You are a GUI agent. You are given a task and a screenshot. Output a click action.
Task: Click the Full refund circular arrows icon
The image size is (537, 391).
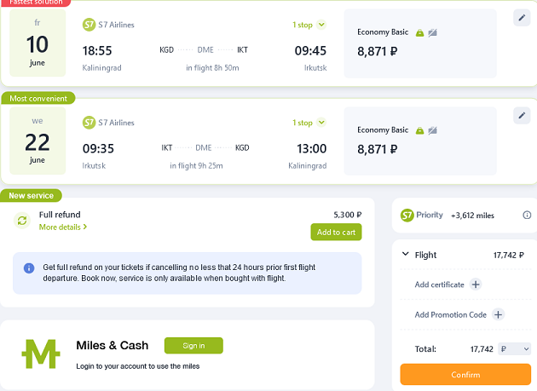pos(22,221)
